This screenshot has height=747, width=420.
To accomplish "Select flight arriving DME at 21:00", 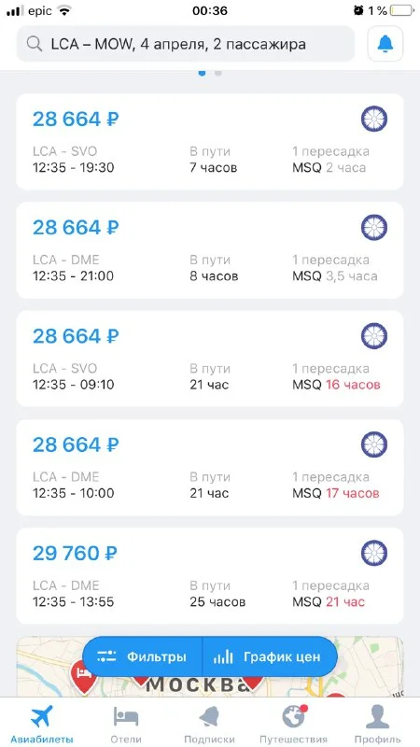I will [x=210, y=250].
